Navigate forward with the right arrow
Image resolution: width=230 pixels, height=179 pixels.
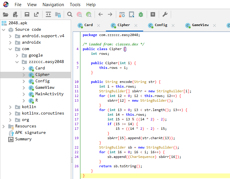[110, 14]
